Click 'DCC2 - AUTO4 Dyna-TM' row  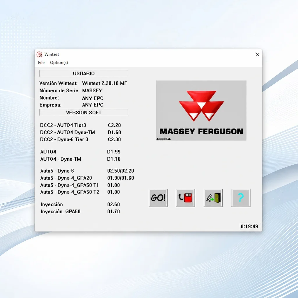click(x=68, y=132)
